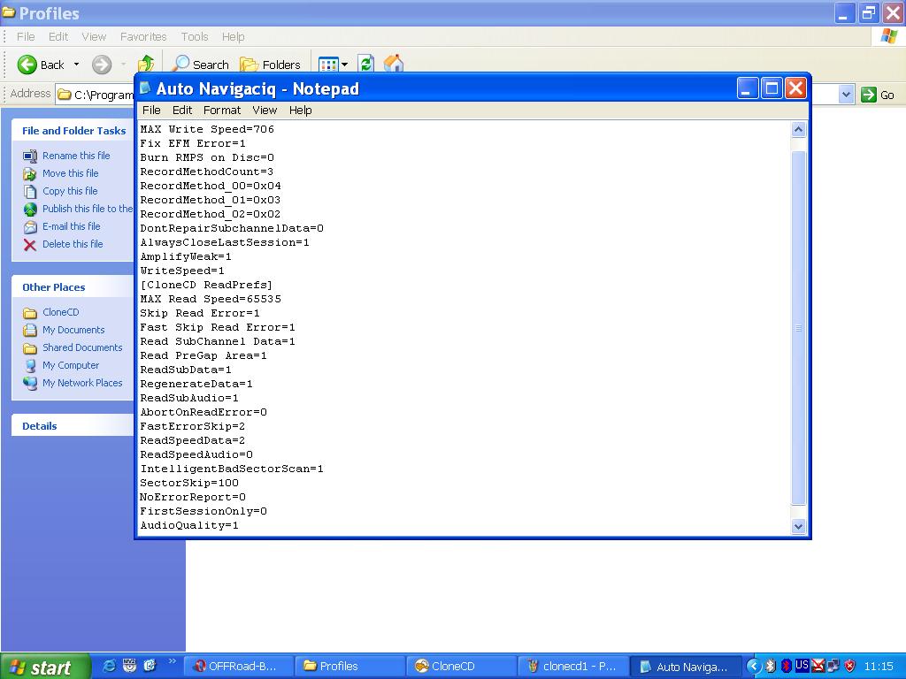Click the Go button next to address bar
Viewport: 906px width, 679px height.
879,95
